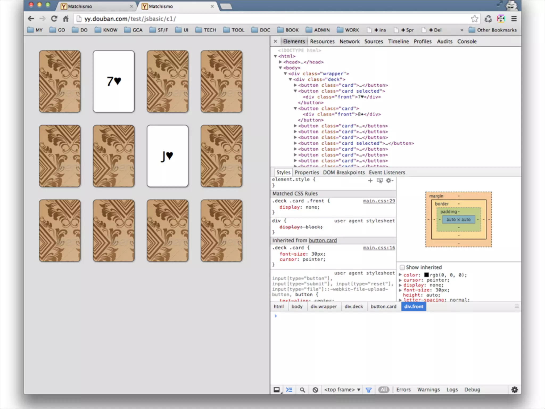Click the +Del bookmarklet
545x409 pixels.
(432, 30)
